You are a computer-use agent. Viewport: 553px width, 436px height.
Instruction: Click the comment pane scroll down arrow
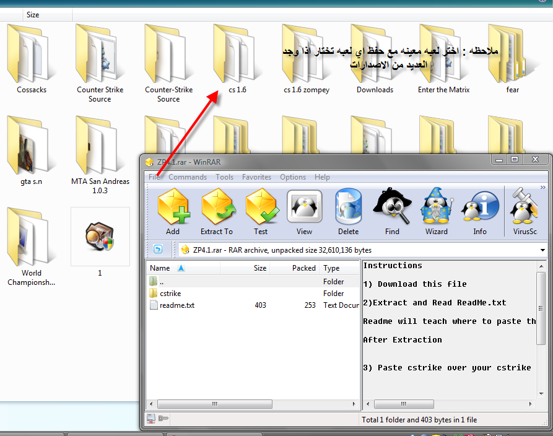(541, 394)
